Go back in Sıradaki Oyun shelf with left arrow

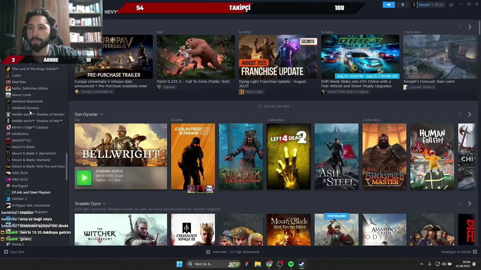(x=460, y=203)
